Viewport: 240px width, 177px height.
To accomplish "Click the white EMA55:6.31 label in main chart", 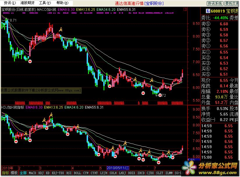I will point(126,10).
